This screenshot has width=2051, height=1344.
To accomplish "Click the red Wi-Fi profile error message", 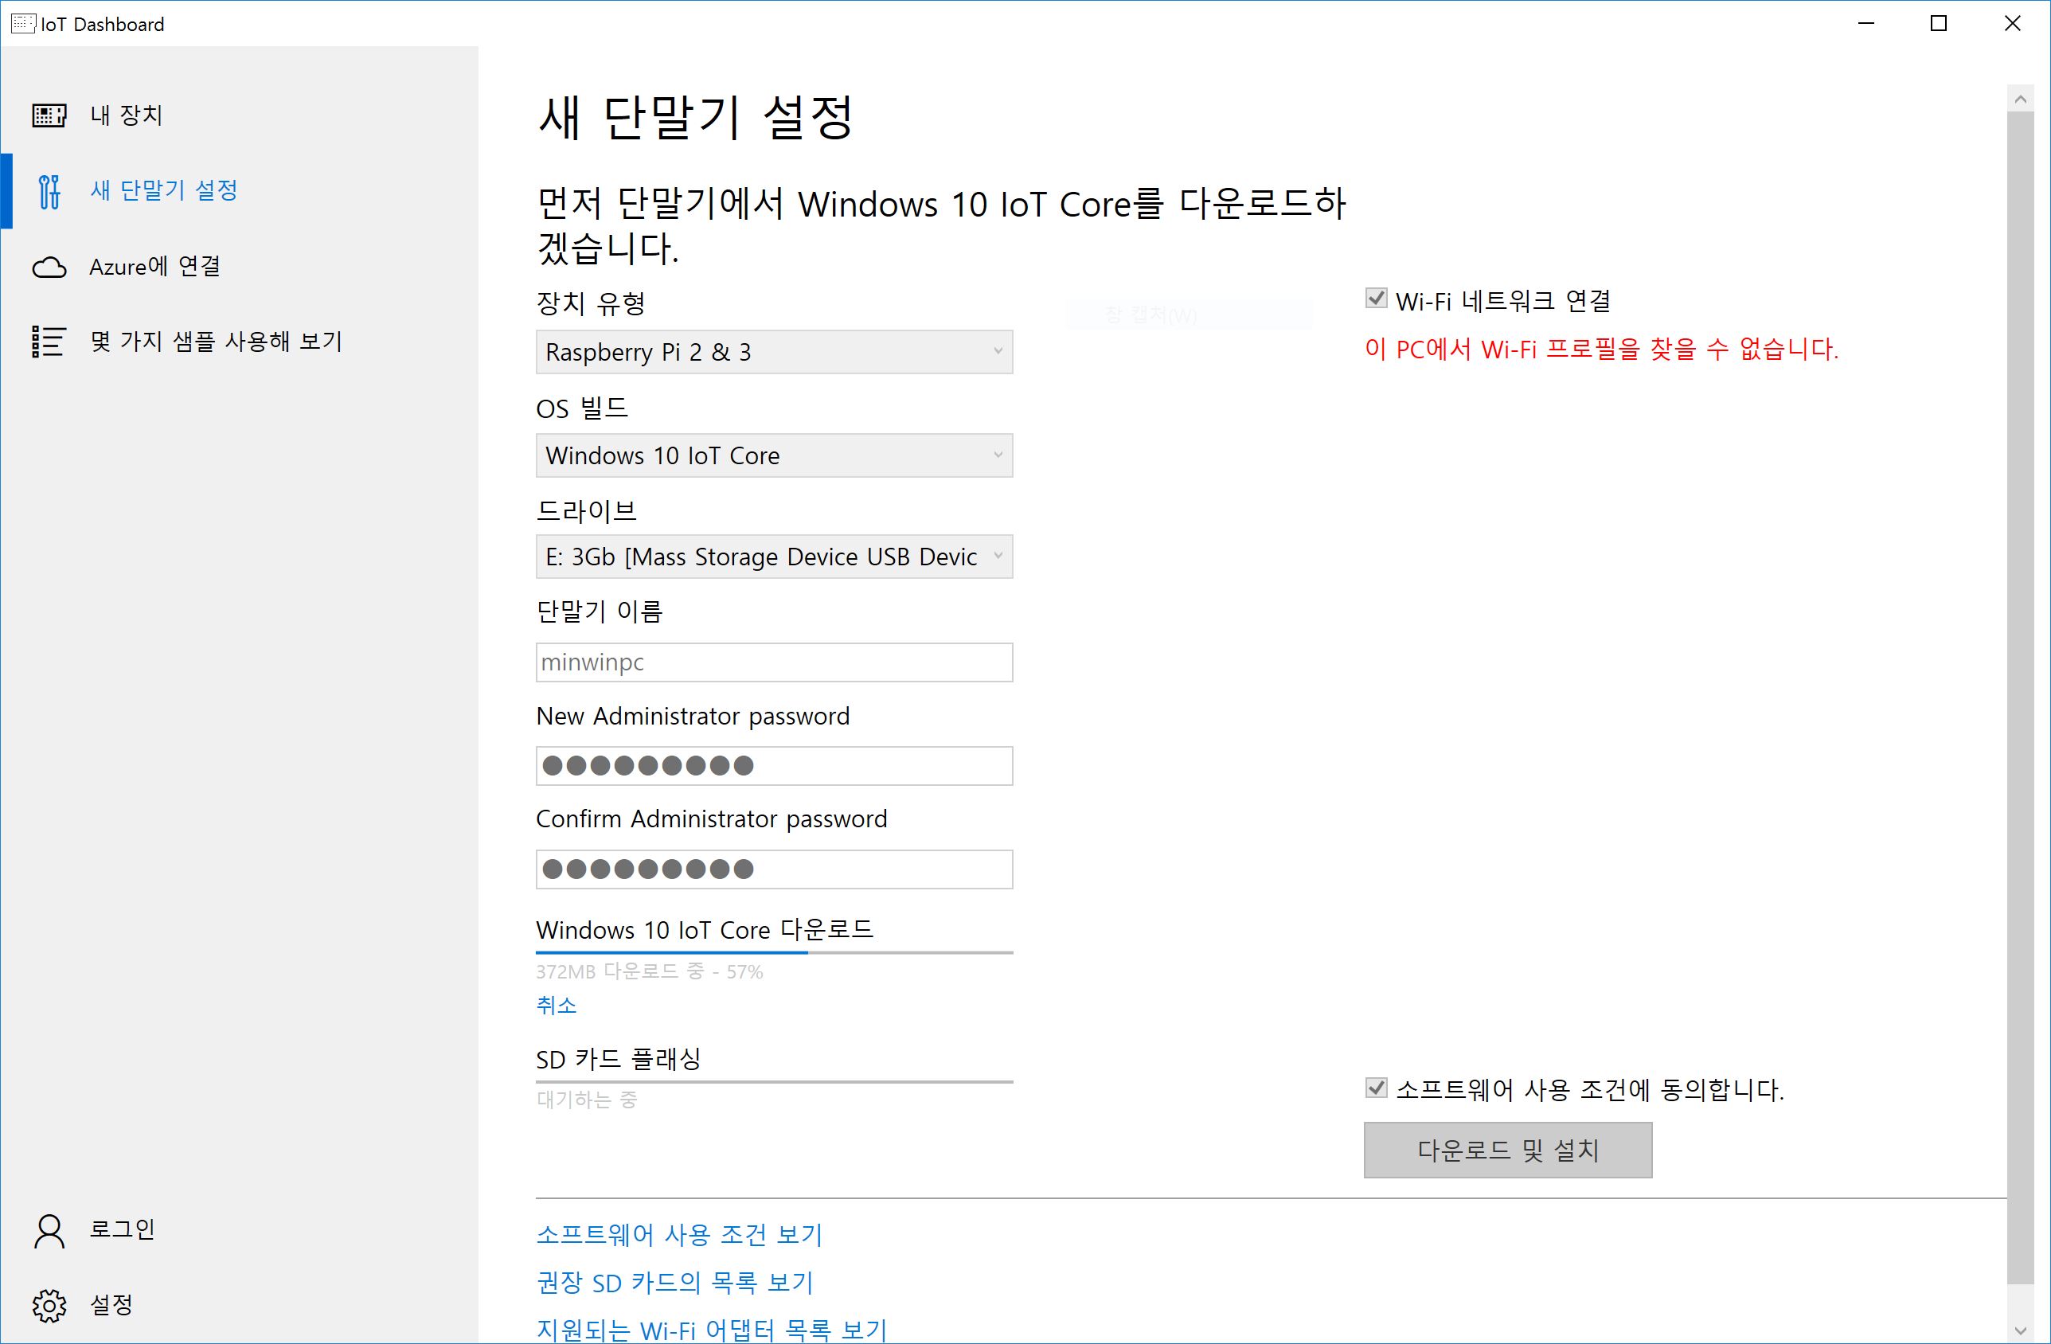I will [x=1602, y=349].
